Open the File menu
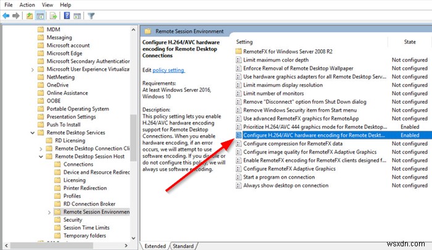 9,5
